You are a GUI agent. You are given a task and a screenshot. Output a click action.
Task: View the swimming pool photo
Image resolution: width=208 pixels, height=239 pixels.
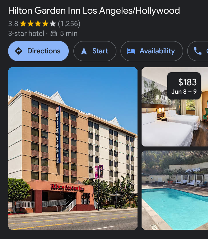[x=175, y=190]
